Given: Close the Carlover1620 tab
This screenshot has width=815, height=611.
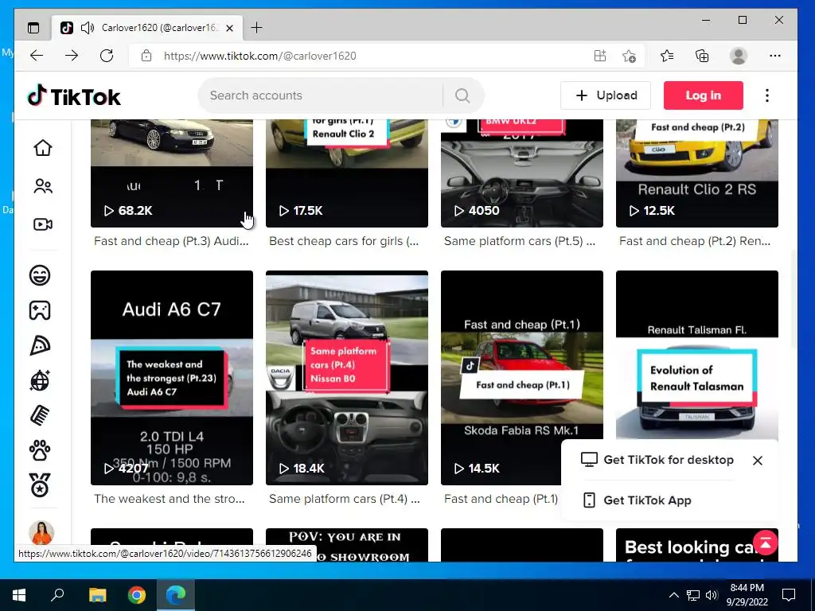Looking at the screenshot, I should pos(230,28).
